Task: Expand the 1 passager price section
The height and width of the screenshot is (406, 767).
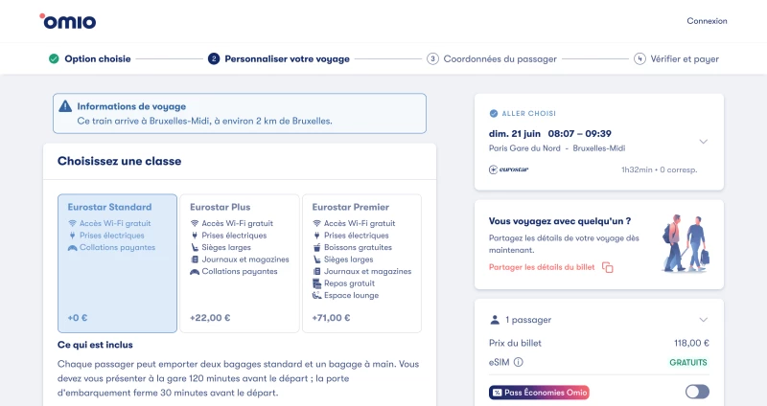Action: coord(704,320)
